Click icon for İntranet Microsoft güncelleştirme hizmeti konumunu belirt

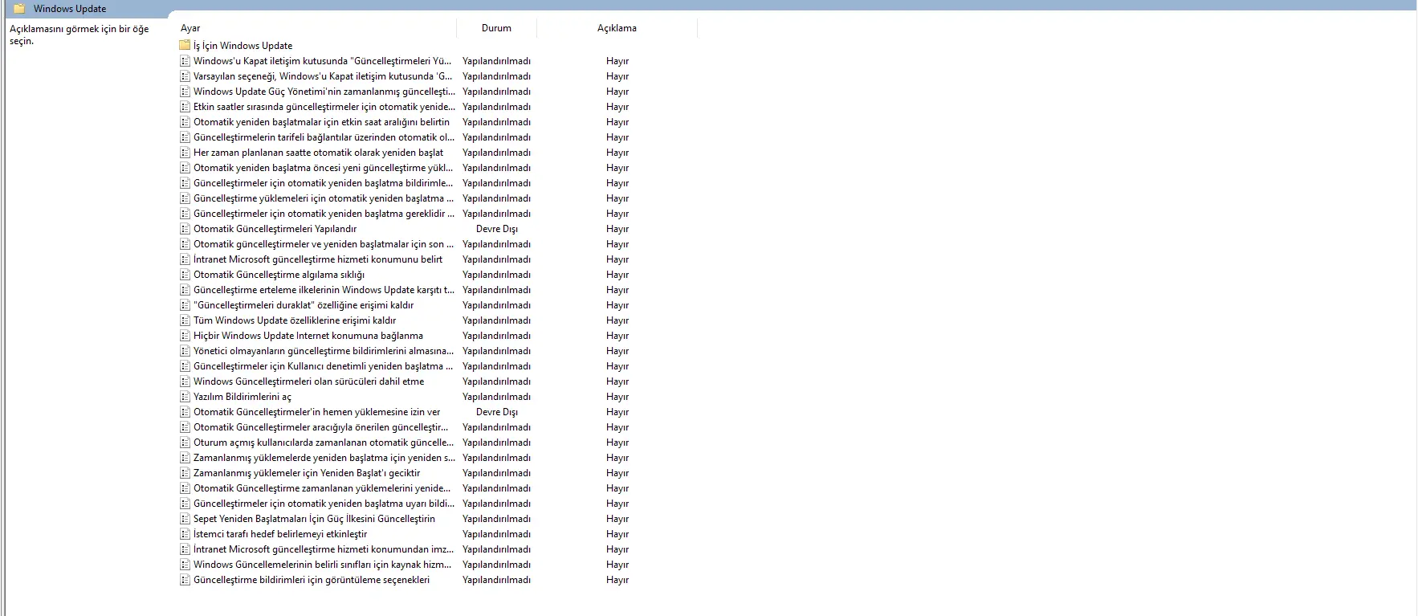tap(185, 259)
